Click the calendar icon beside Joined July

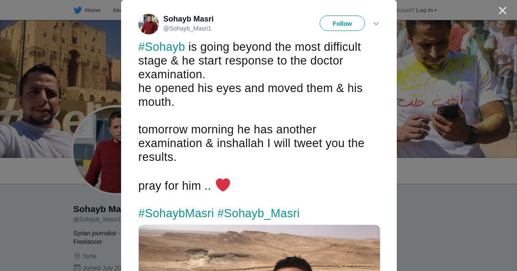(77, 268)
